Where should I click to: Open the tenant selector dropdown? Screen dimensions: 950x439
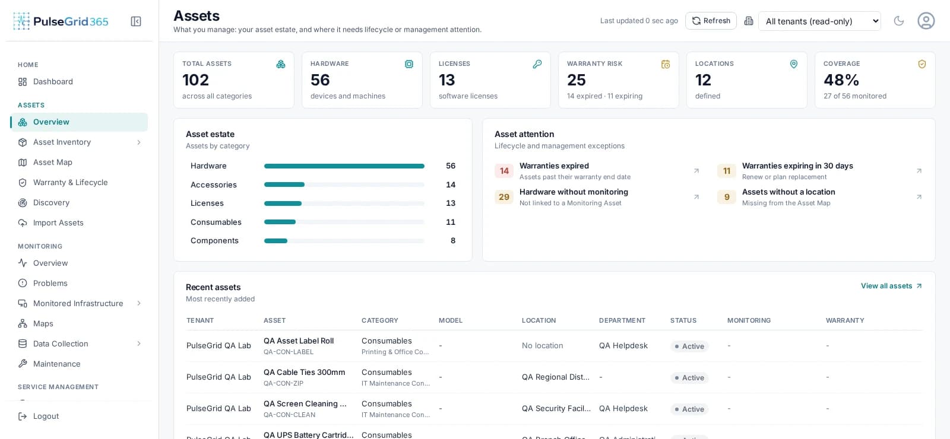[x=819, y=21]
